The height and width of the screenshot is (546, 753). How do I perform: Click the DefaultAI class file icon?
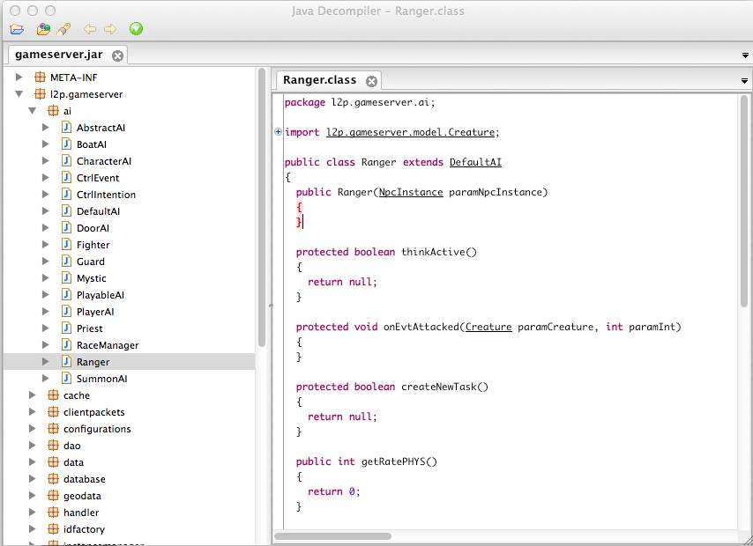[67, 211]
